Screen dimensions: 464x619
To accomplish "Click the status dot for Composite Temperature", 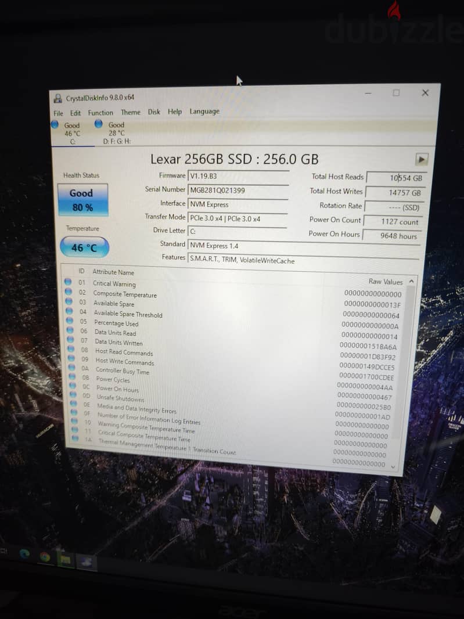I will [69, 291].
